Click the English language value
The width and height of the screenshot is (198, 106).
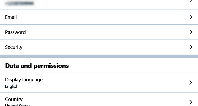point(12,86)
